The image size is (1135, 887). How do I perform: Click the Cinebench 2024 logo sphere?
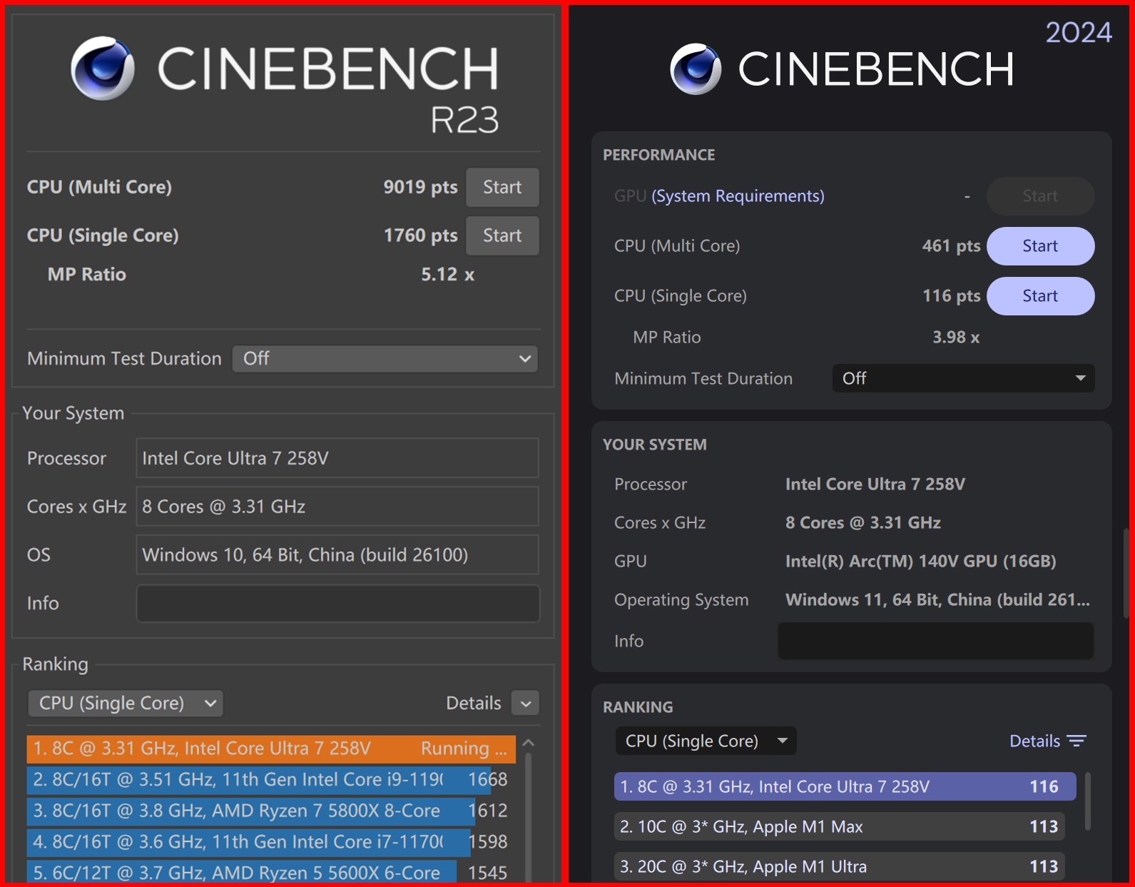point(696,69)
